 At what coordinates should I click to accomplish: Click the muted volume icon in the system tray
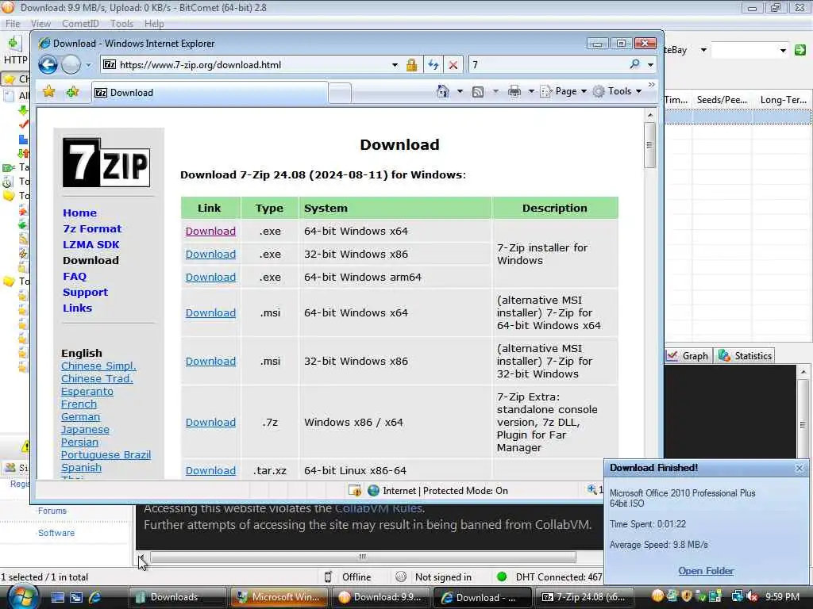(x=751, y=596)
